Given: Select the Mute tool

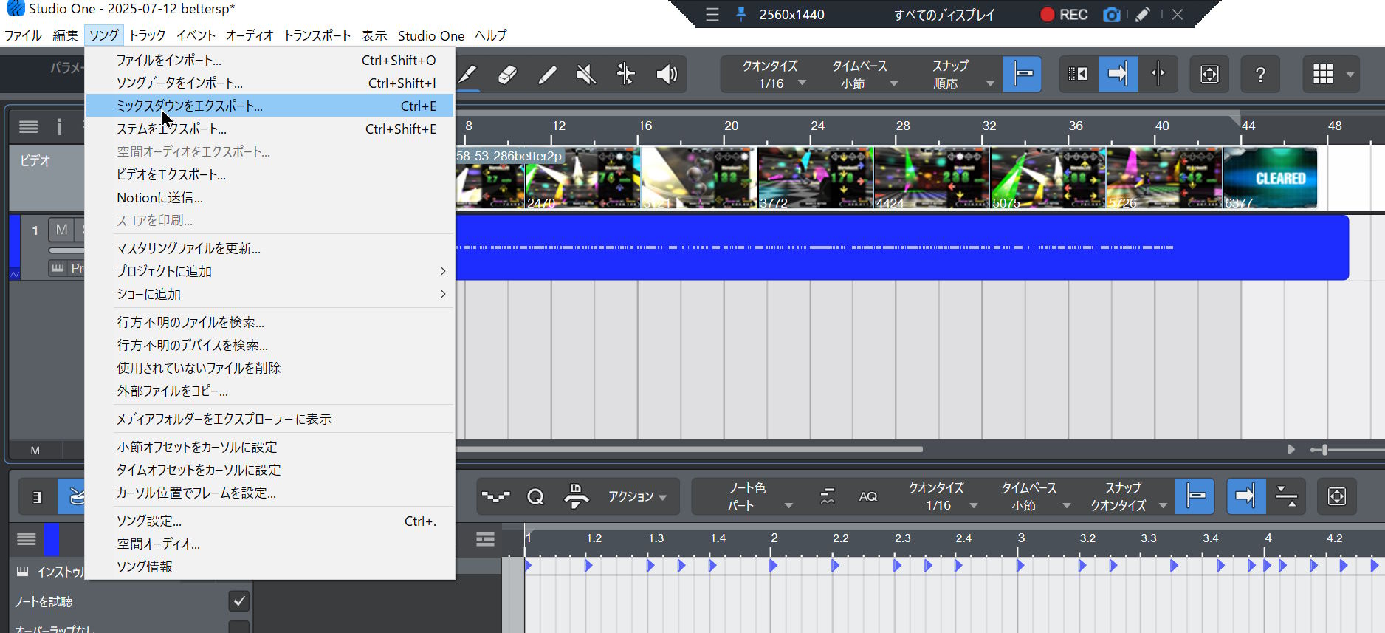Looking at the screenshot, I should pyautogui.click(x=586, y=74).
